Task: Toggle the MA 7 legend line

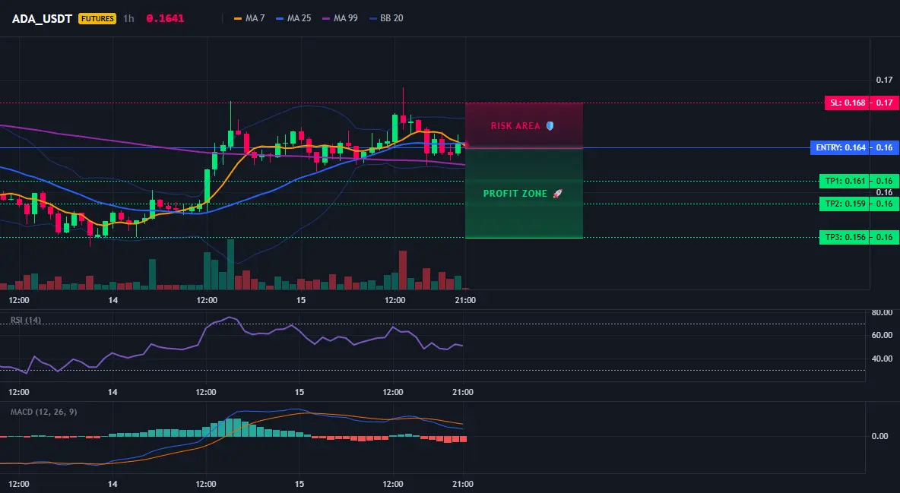Action: [249, 18]
